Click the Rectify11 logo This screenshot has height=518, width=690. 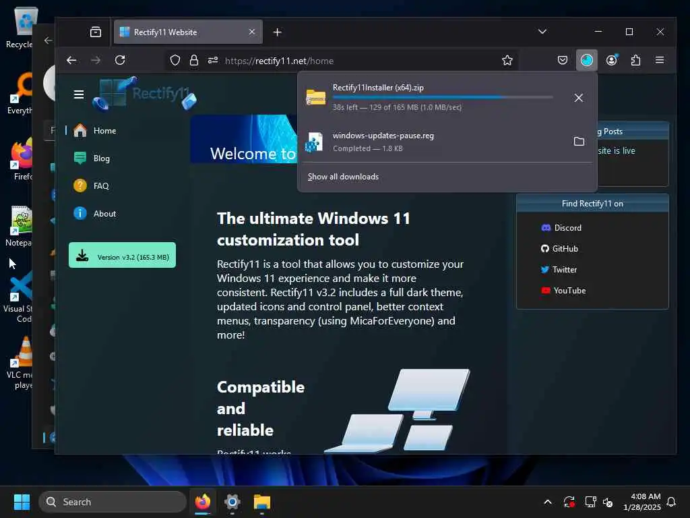coord(144,93)
